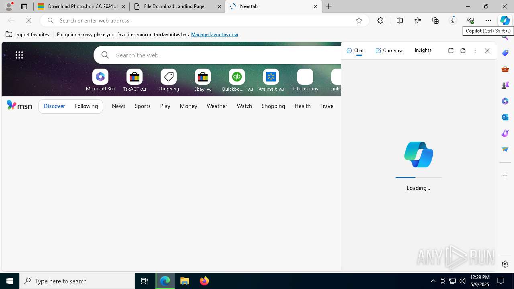Open the Watch menu item
Viewport: 514px width, 289px height.
[x=245, y=106]
